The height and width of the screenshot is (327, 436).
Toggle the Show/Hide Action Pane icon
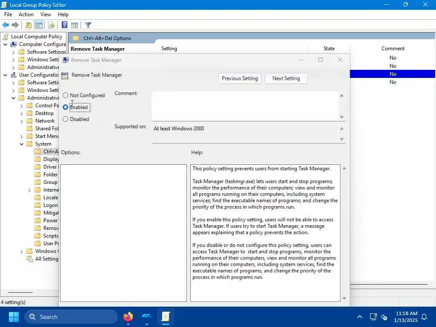[x=75, y=25]
